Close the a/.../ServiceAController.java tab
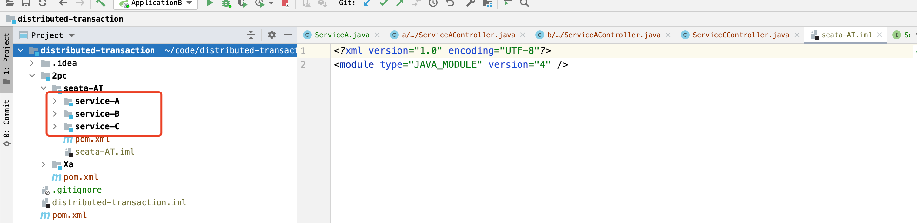Screen dimensions: 917x223 (x=523, y=35)
